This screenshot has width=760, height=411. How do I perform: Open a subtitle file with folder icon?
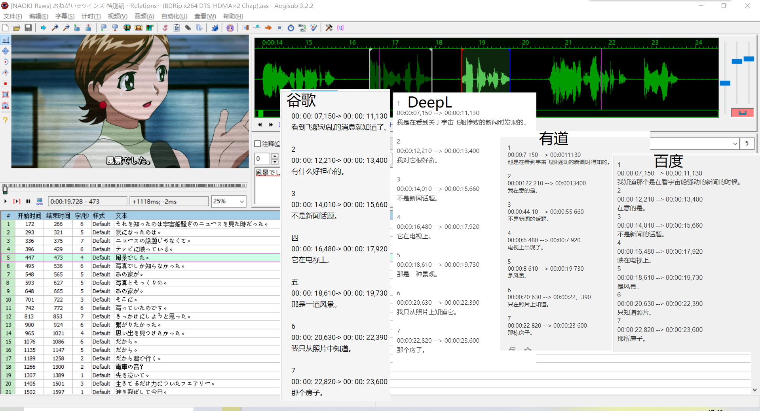tap(17, 28)
